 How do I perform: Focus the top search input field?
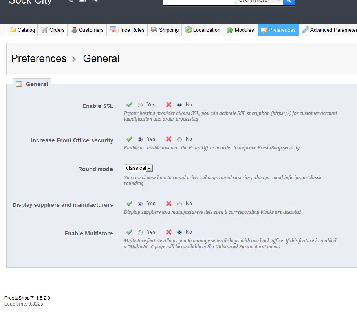pos(199,2)
